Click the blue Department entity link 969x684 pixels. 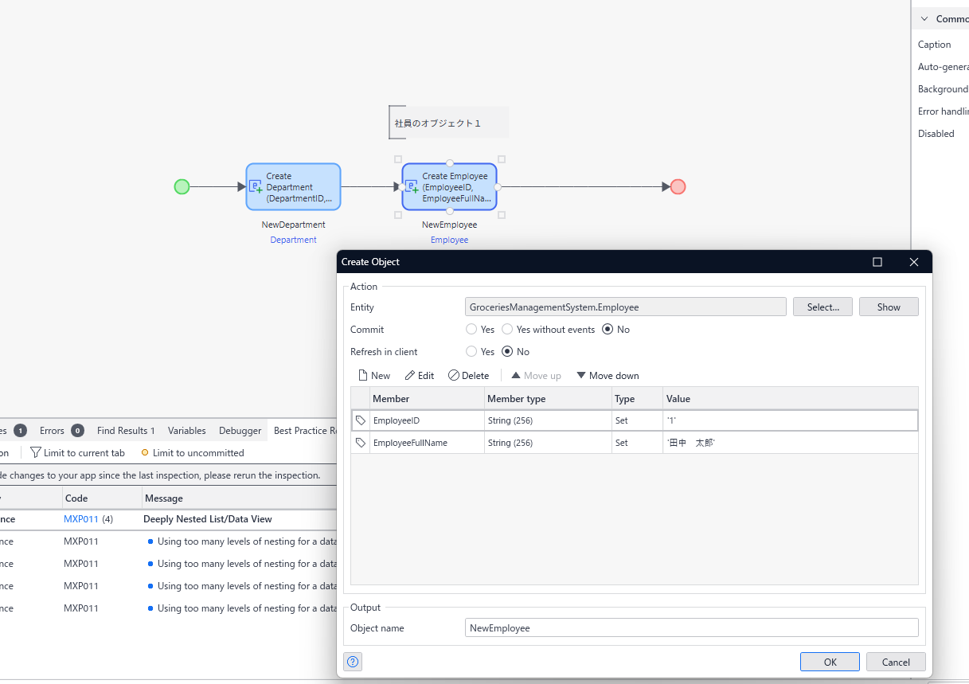click(x=293, y=240)
